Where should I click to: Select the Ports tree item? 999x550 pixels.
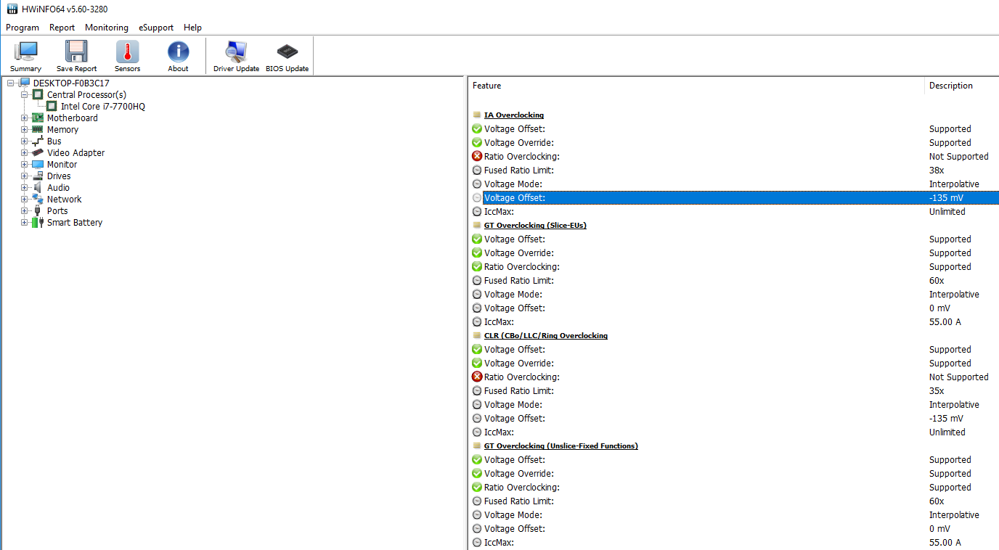(x=57, y=210)
